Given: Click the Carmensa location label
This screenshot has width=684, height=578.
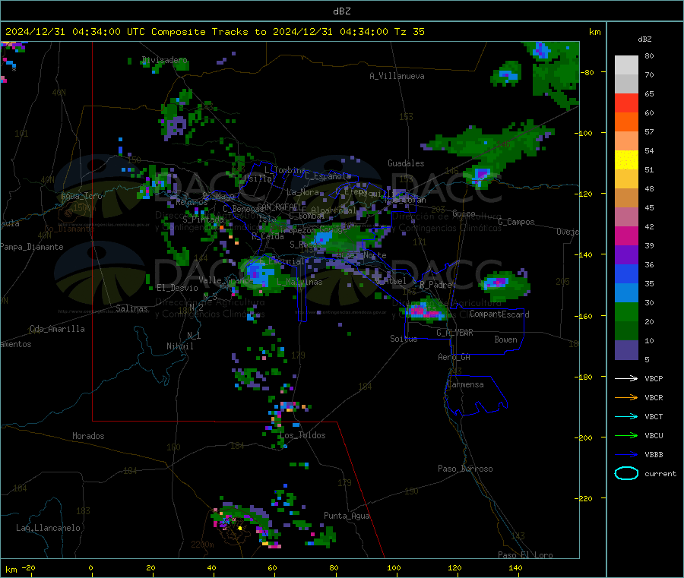Looking at the screenshot, I should 465,384.
